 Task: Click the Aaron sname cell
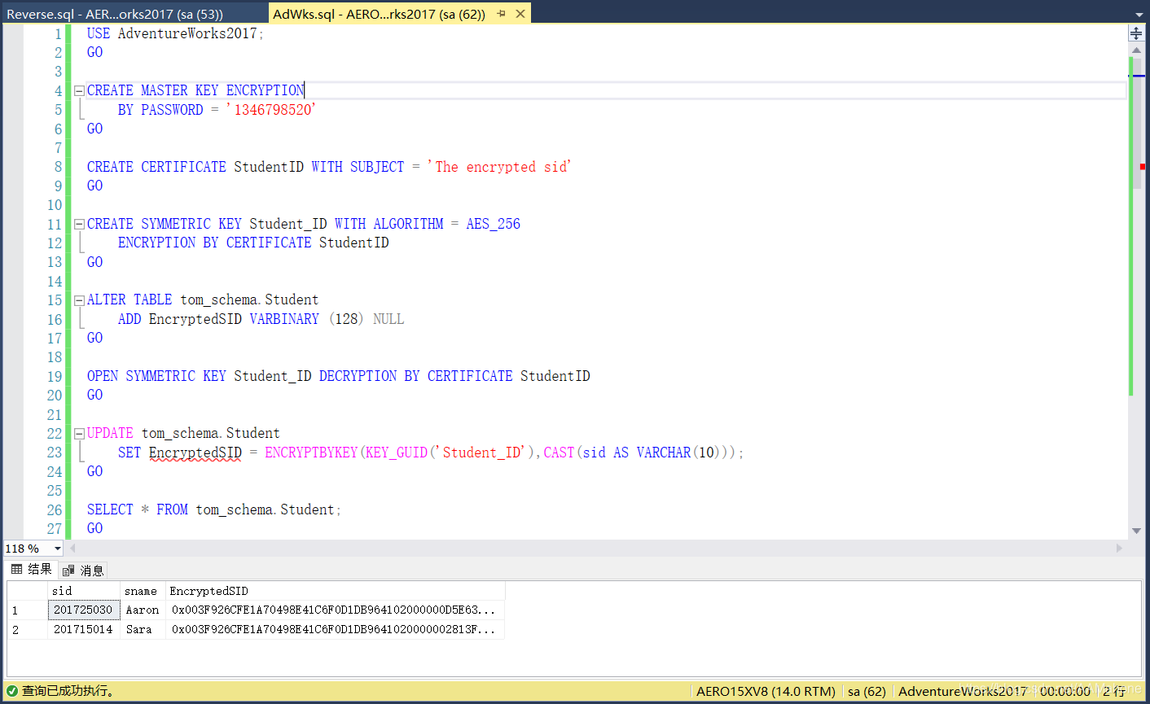pyautogui.click(x=143, y=610)
